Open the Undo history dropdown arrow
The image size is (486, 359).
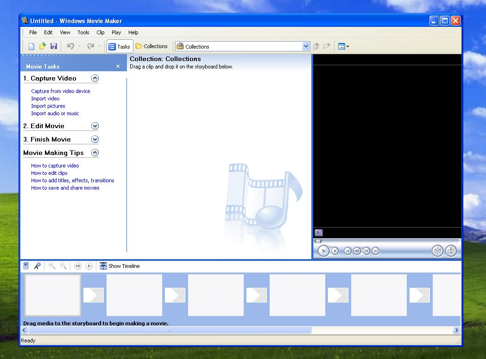(79, 46)
